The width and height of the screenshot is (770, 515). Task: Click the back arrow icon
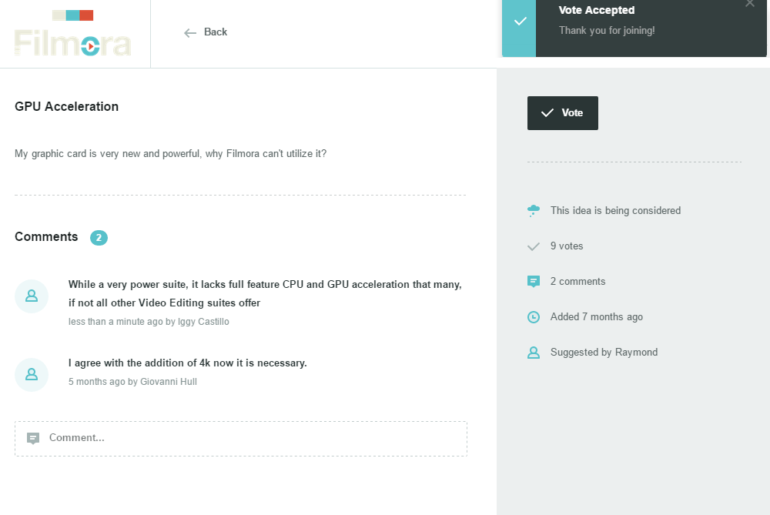point(190,32)
